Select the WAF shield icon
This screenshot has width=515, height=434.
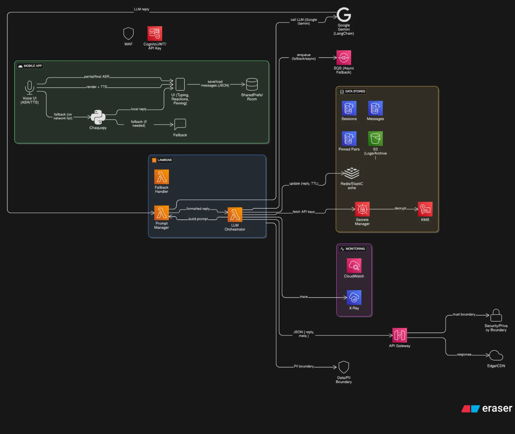(128, 33)
